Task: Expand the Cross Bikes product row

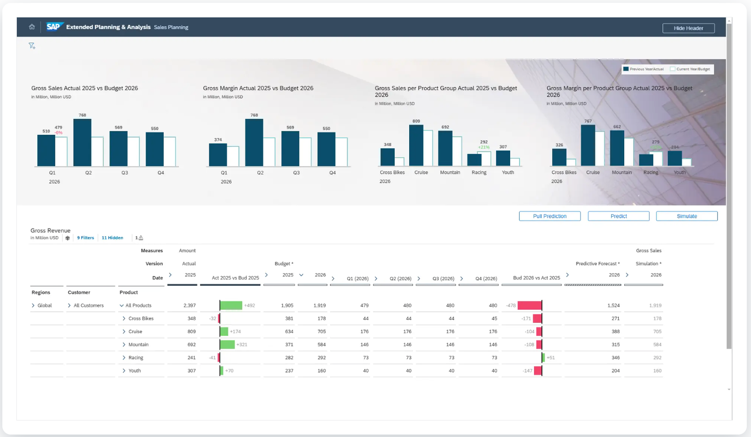Action: [x=124, y=319]
